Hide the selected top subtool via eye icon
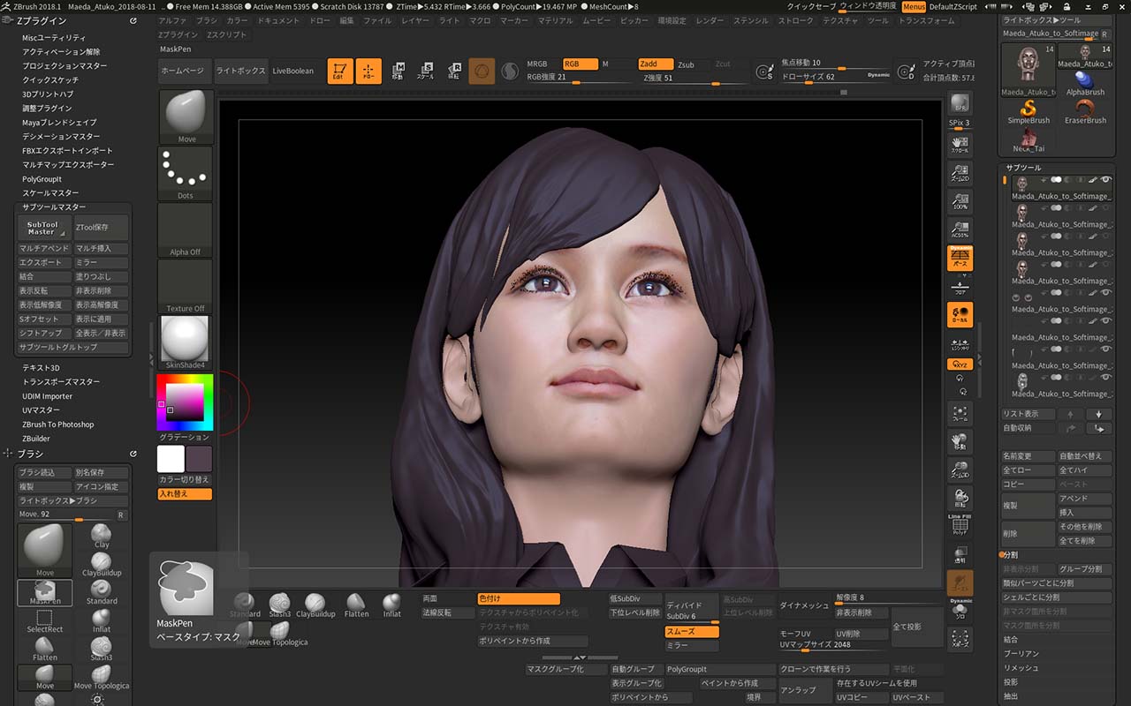 [x=1106, y=180]
